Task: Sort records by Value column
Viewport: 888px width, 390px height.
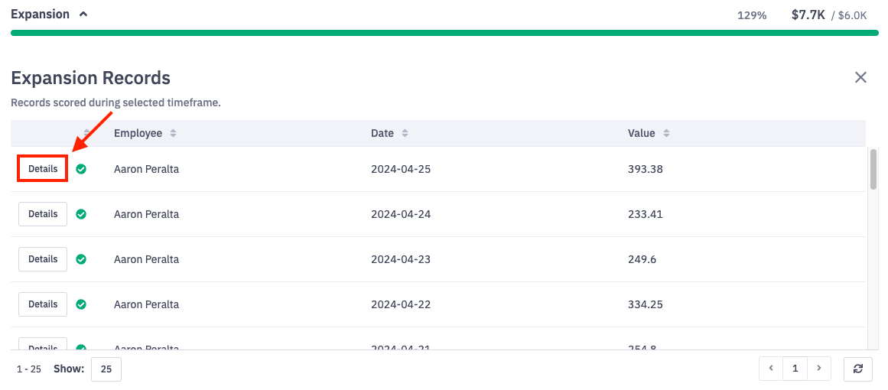Action: [x=666, y=134]
